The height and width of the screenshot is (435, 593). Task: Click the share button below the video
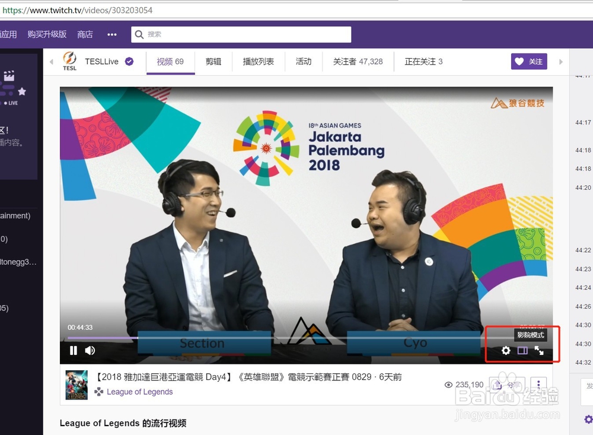tap(507, 385)
